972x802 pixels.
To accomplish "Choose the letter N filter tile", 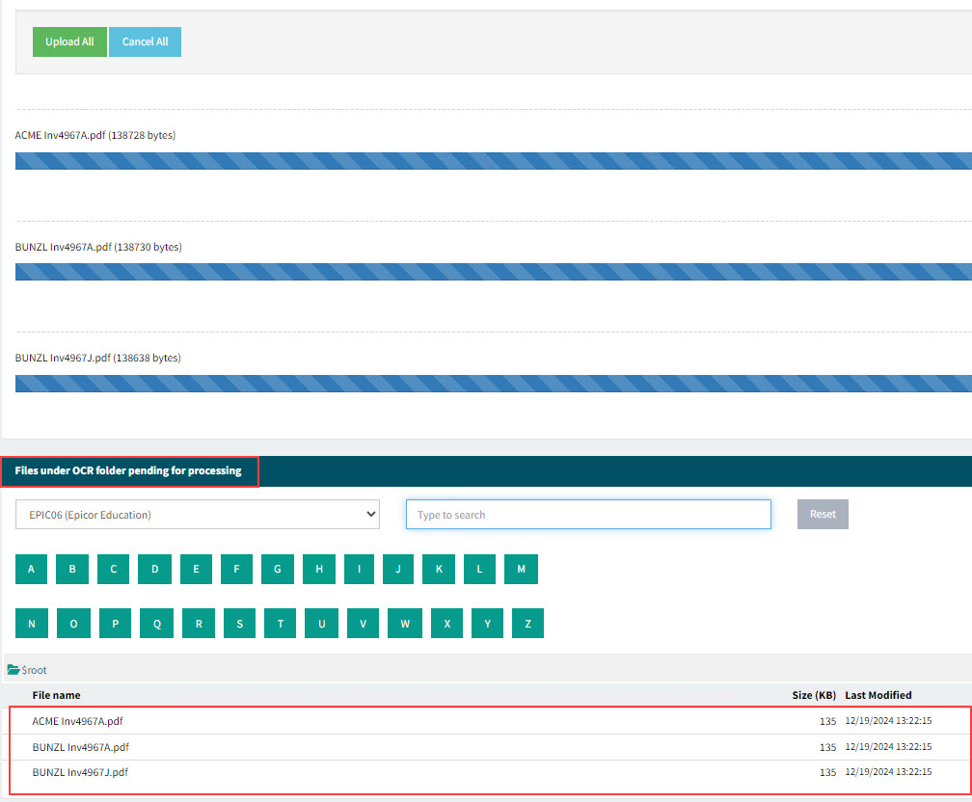I will (x=31, y=624).
